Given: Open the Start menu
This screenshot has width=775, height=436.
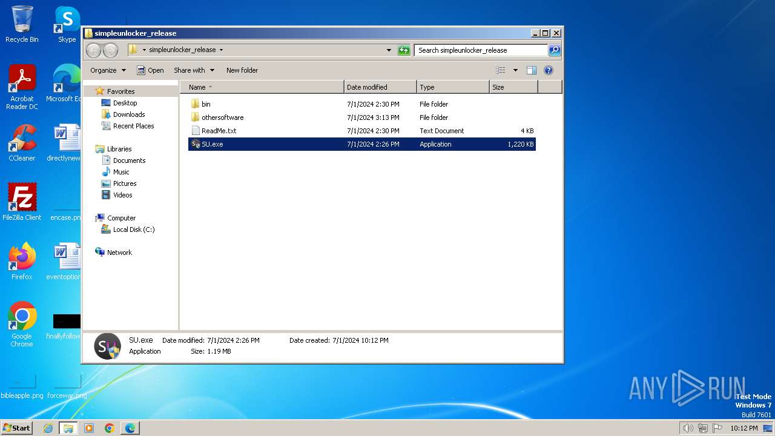Looking at the screenshot, I should tap(16, 428).
